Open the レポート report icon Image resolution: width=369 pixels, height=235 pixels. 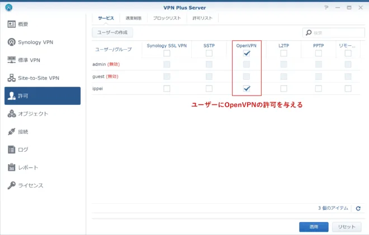[12, 167]
